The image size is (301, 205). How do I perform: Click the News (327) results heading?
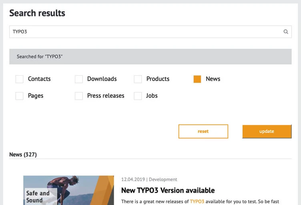(x=23, y=155)
